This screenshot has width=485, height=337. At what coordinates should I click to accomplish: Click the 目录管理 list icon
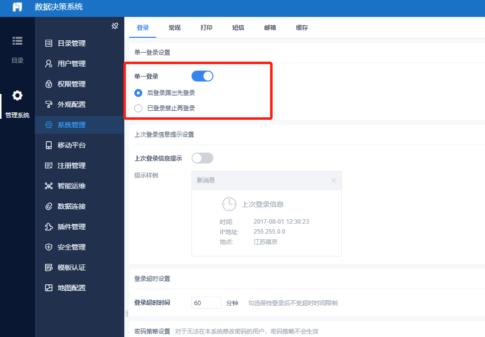tap(49, 43)
